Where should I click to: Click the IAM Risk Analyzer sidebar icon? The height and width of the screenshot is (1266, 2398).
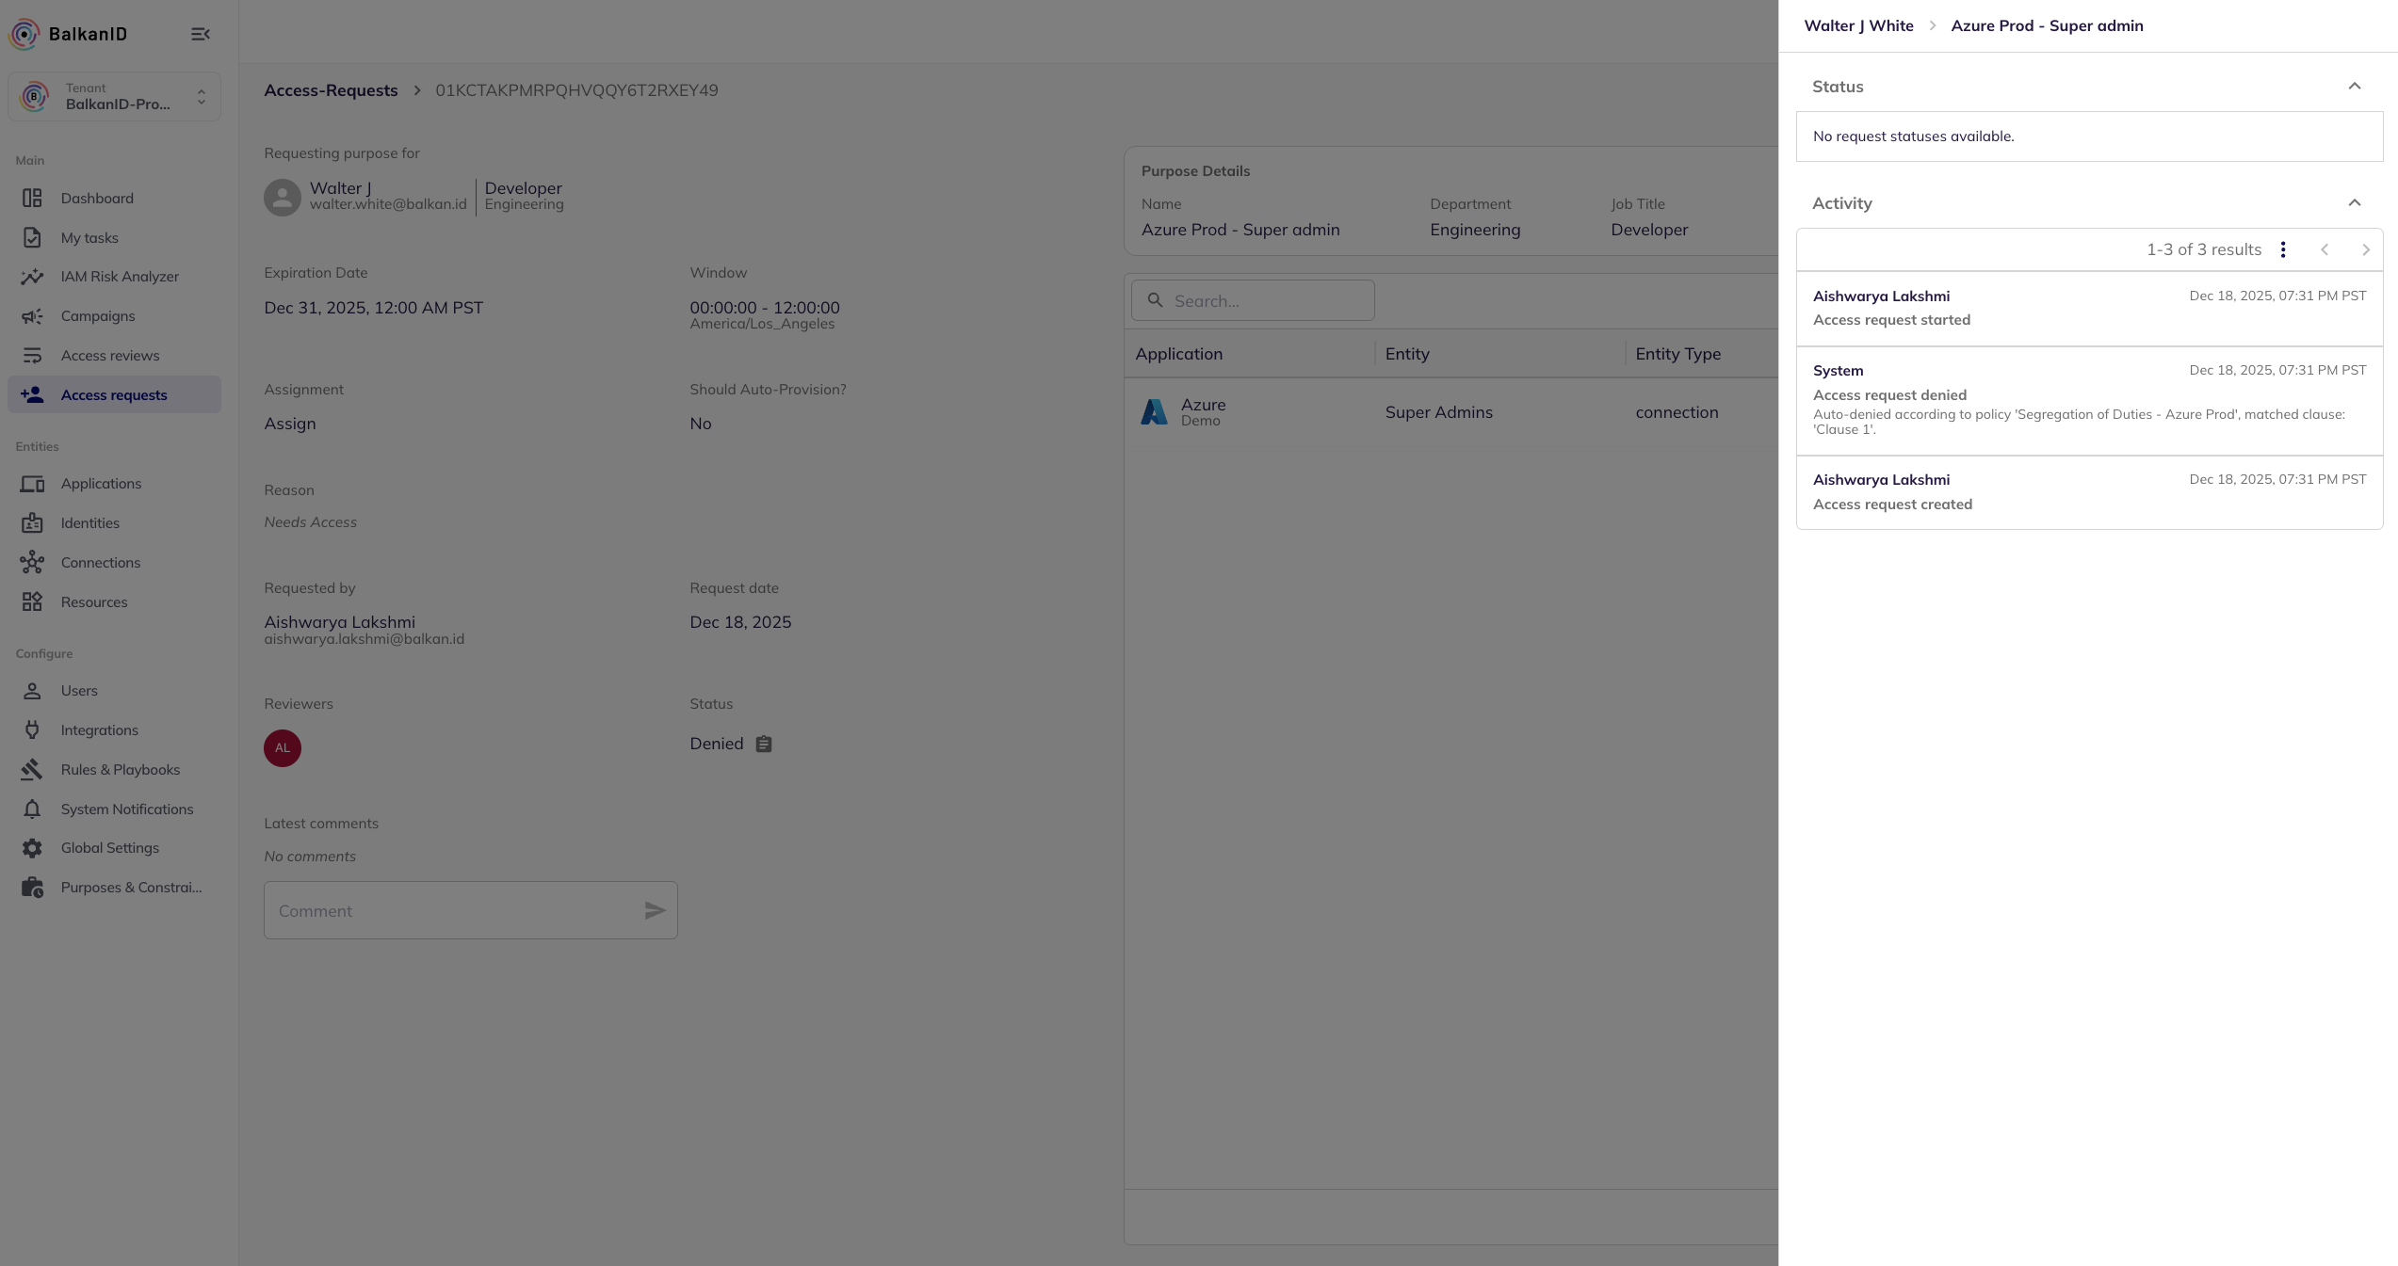[x=32, y=277]
